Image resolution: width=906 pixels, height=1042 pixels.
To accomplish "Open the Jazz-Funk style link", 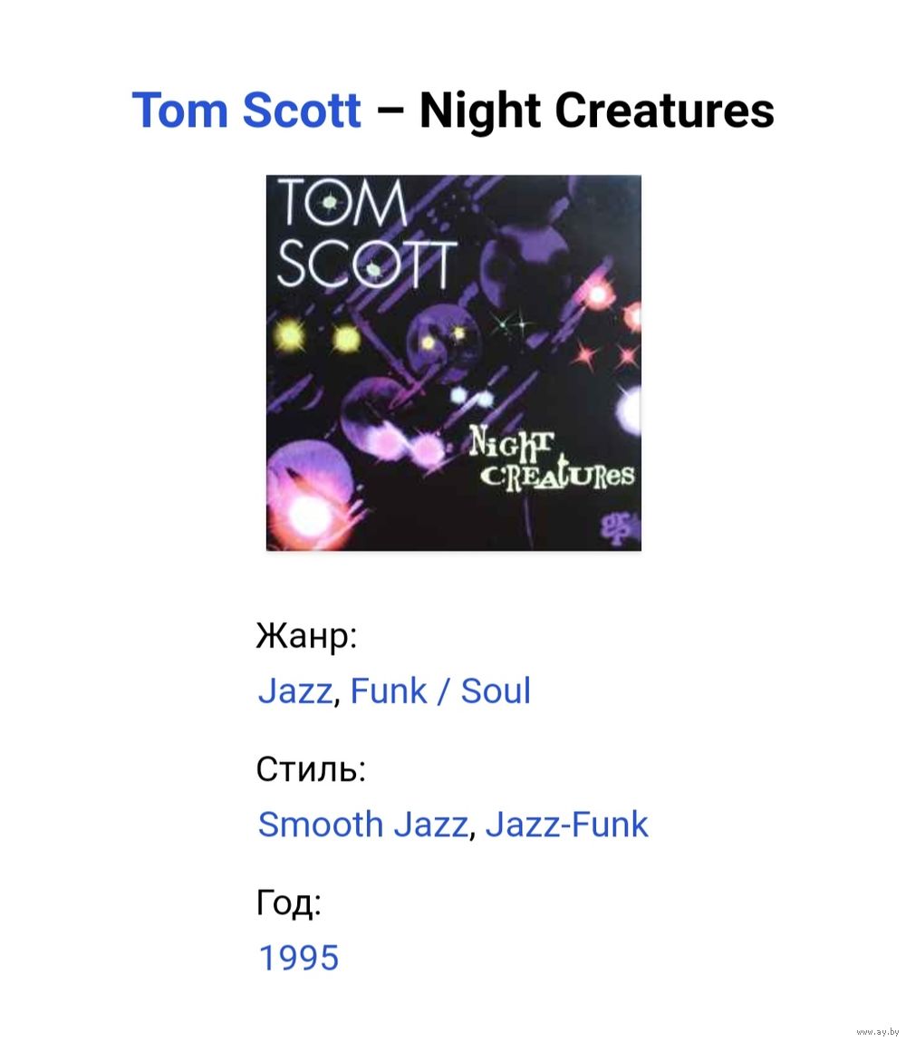I will tap(566, 824).
